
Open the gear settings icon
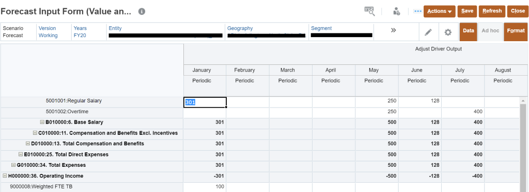[x=448, y=32]
